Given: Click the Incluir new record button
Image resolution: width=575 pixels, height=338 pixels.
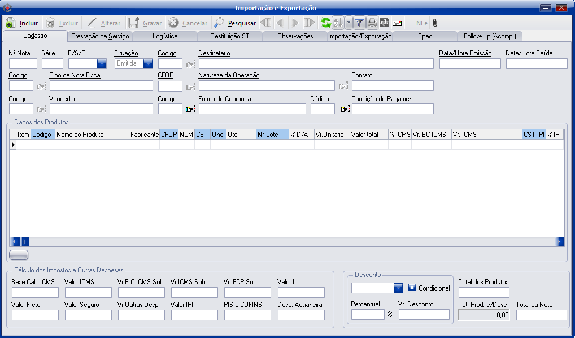Looking at the screenshot, I should [23, 23].
